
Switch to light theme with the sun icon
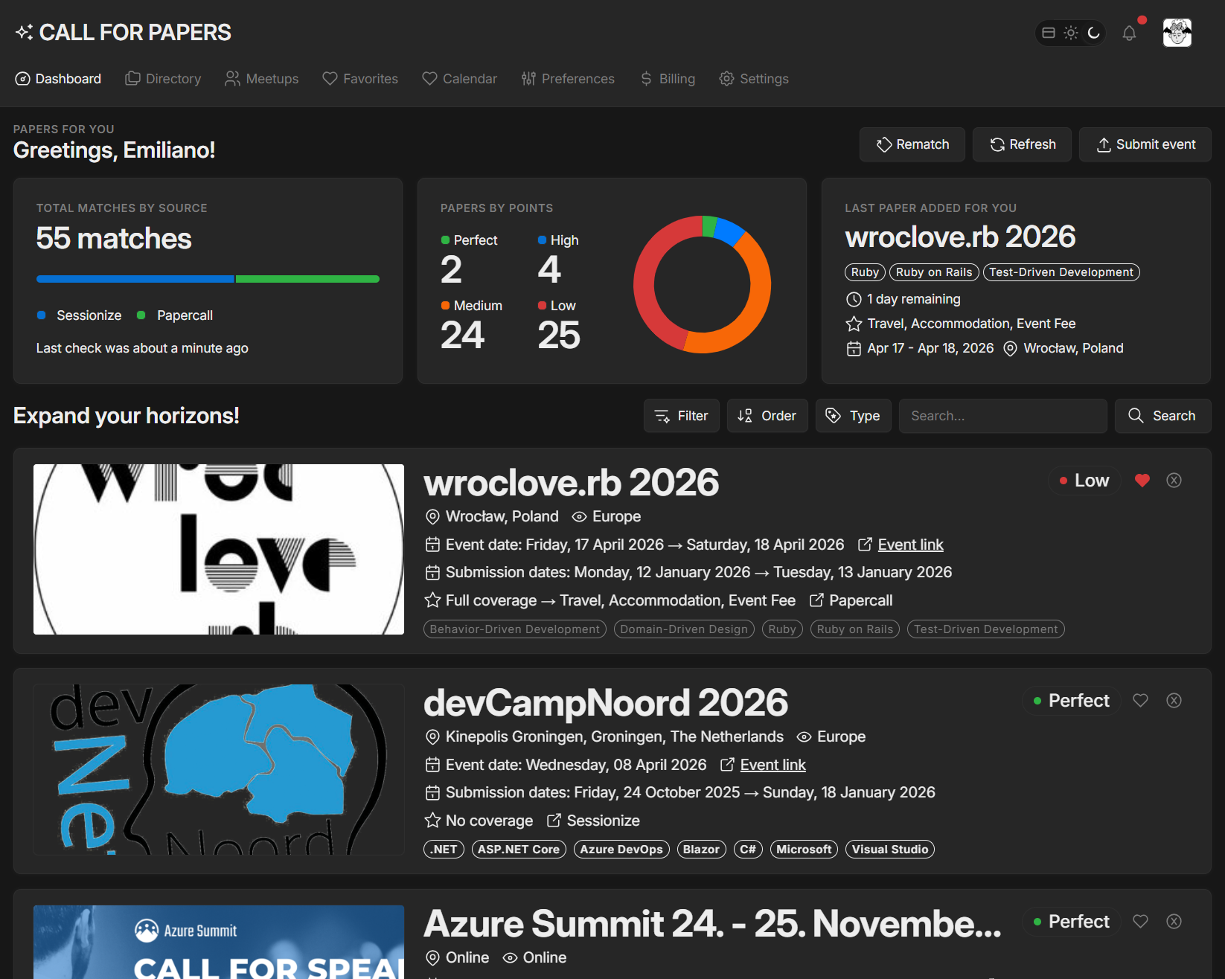pos(1071,33)
